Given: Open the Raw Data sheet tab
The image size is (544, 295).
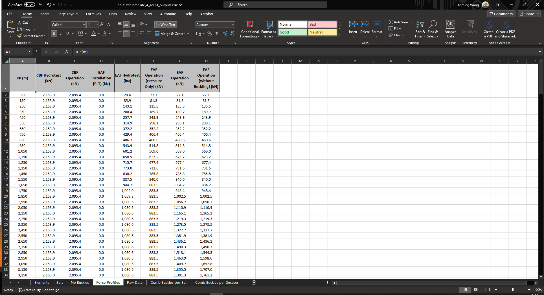Looking at the screenshot, I should [x=135, y=283].
